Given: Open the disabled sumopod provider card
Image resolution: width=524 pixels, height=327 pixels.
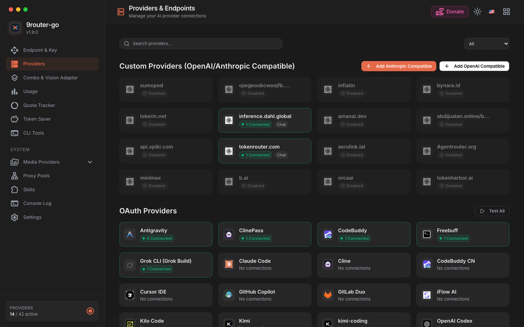Looking at the screenshot, I should (166, 90).
